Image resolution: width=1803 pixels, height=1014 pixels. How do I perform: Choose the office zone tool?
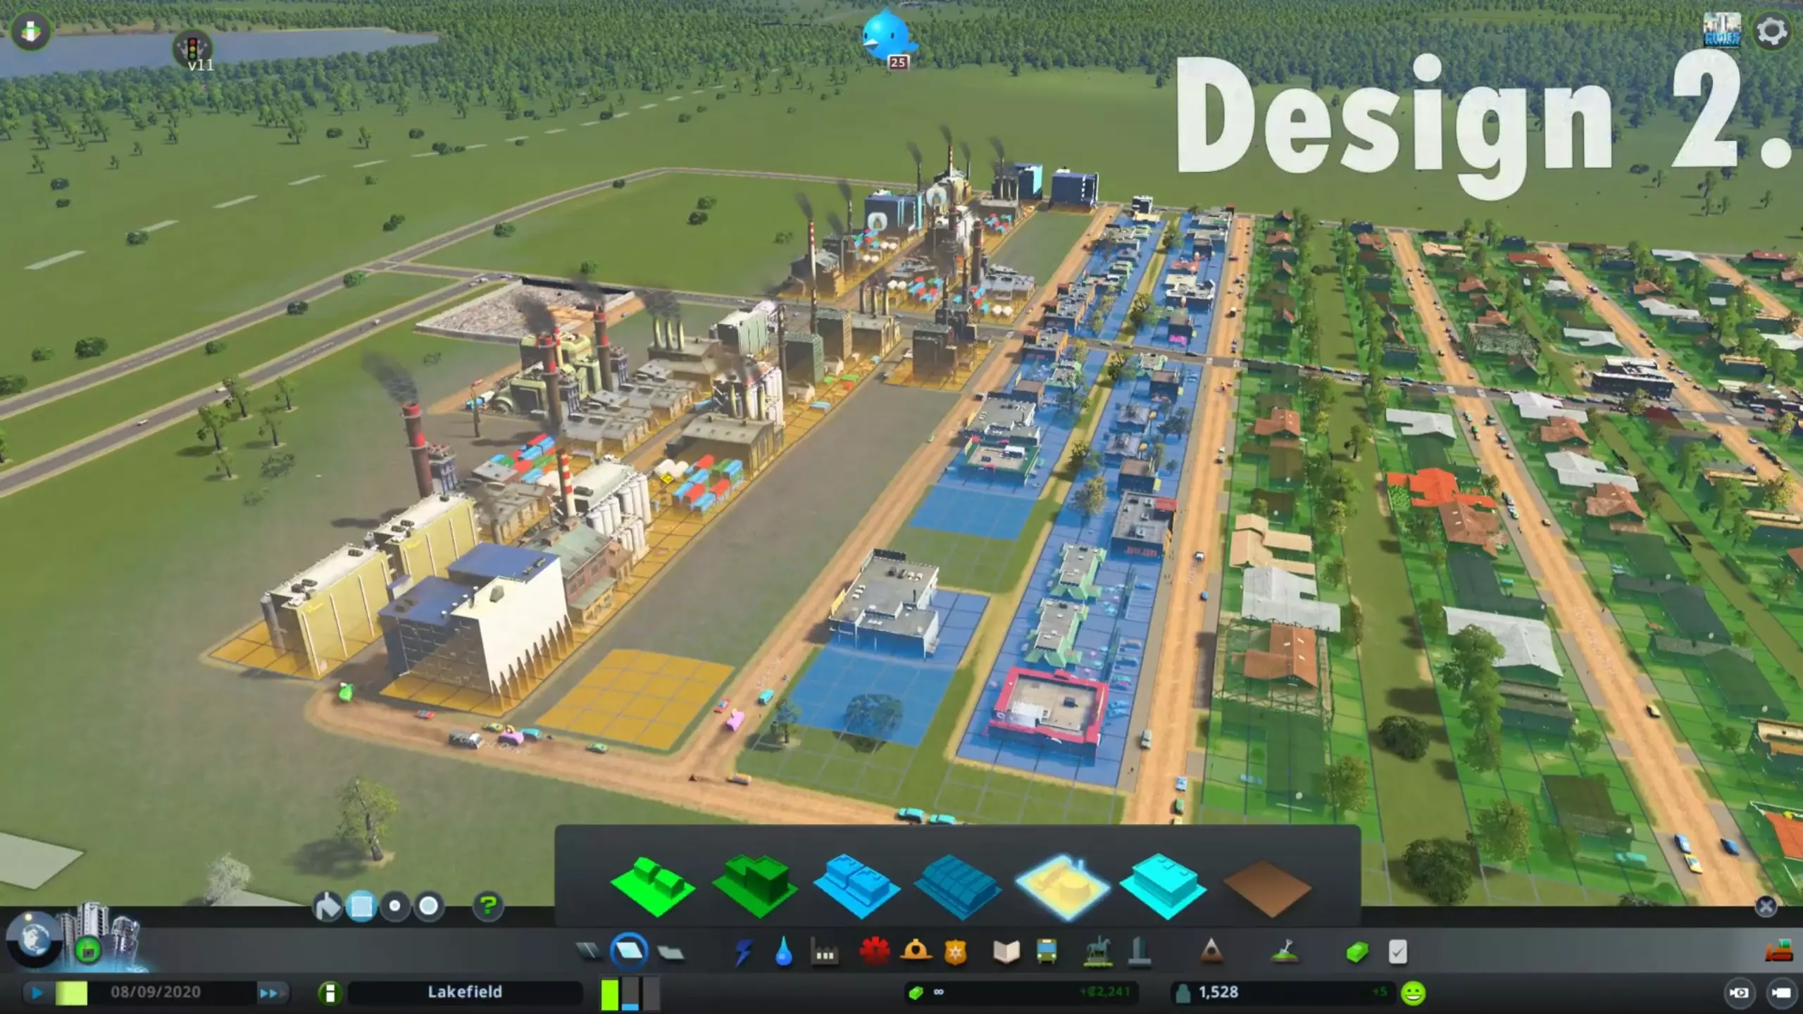(1162, 886)
